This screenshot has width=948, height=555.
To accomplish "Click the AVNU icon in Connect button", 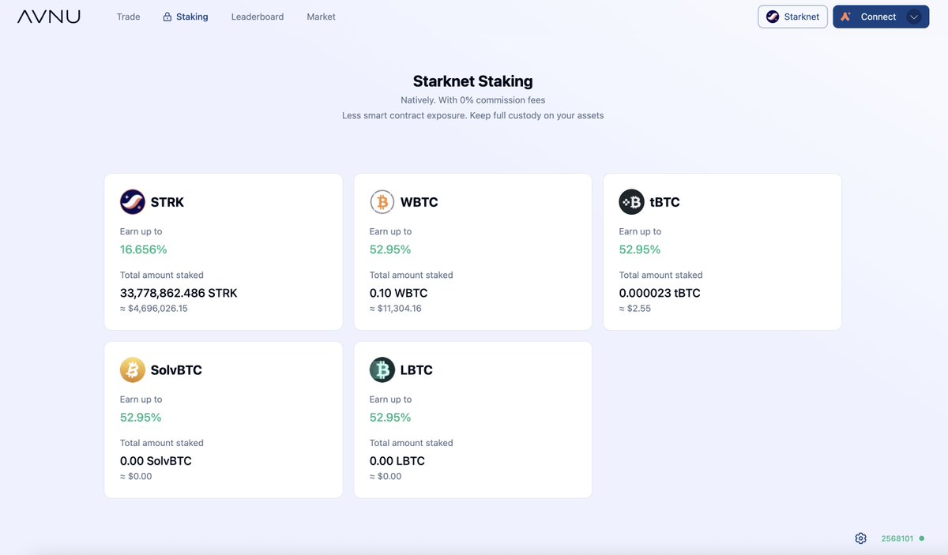I will coord(846,17).
